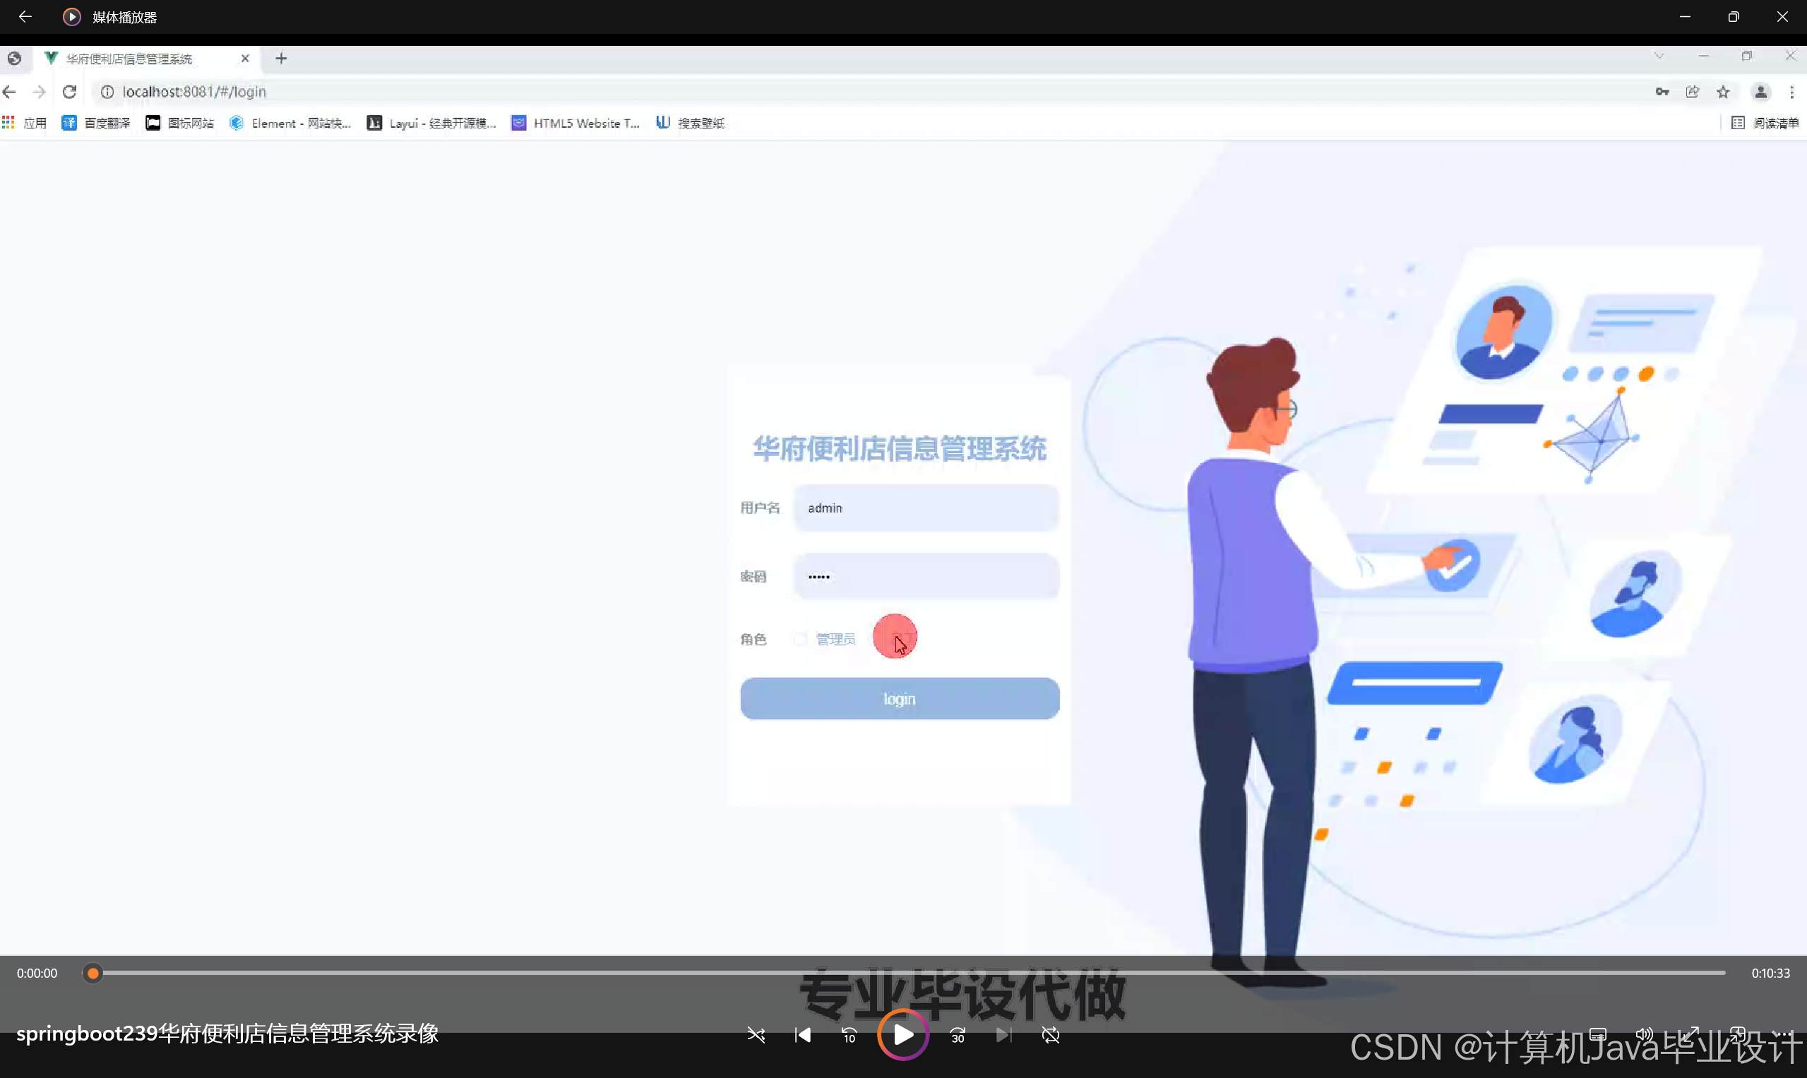Open the 阅读清单 reading list
Viewport: 1807px width, 1078px height.
pyautogui.click(x=1765, y=123)
